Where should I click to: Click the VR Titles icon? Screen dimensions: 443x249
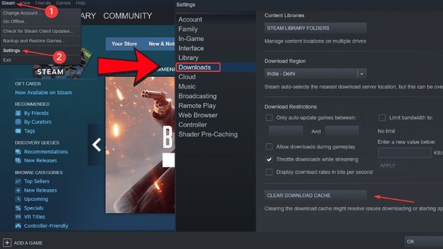click(18, 217)
